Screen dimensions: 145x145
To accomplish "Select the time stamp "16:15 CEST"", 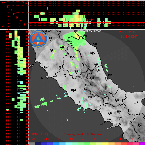I will pos(128,37).
